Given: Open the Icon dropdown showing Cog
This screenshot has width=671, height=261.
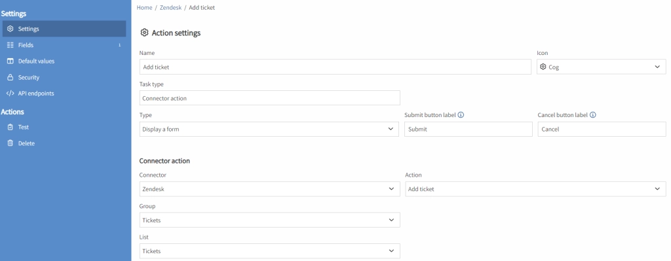Looking at the screenshot, I should coord(602,67).
